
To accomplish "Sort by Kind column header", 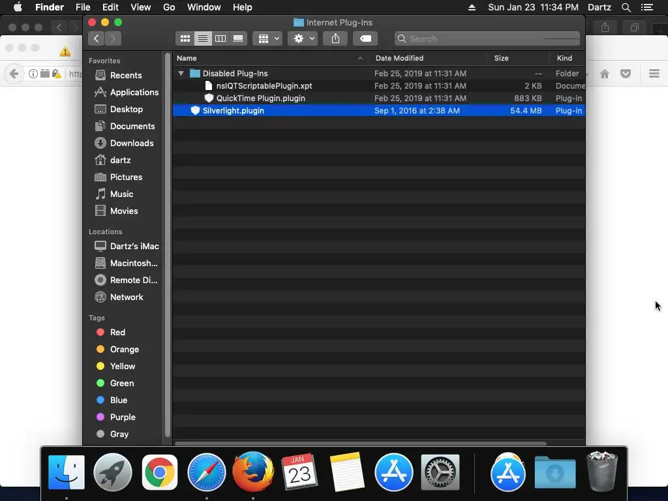I will coord(567,58).
